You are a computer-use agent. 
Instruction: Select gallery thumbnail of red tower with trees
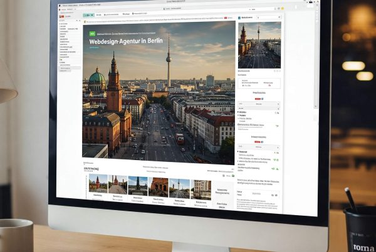[98, 183]
